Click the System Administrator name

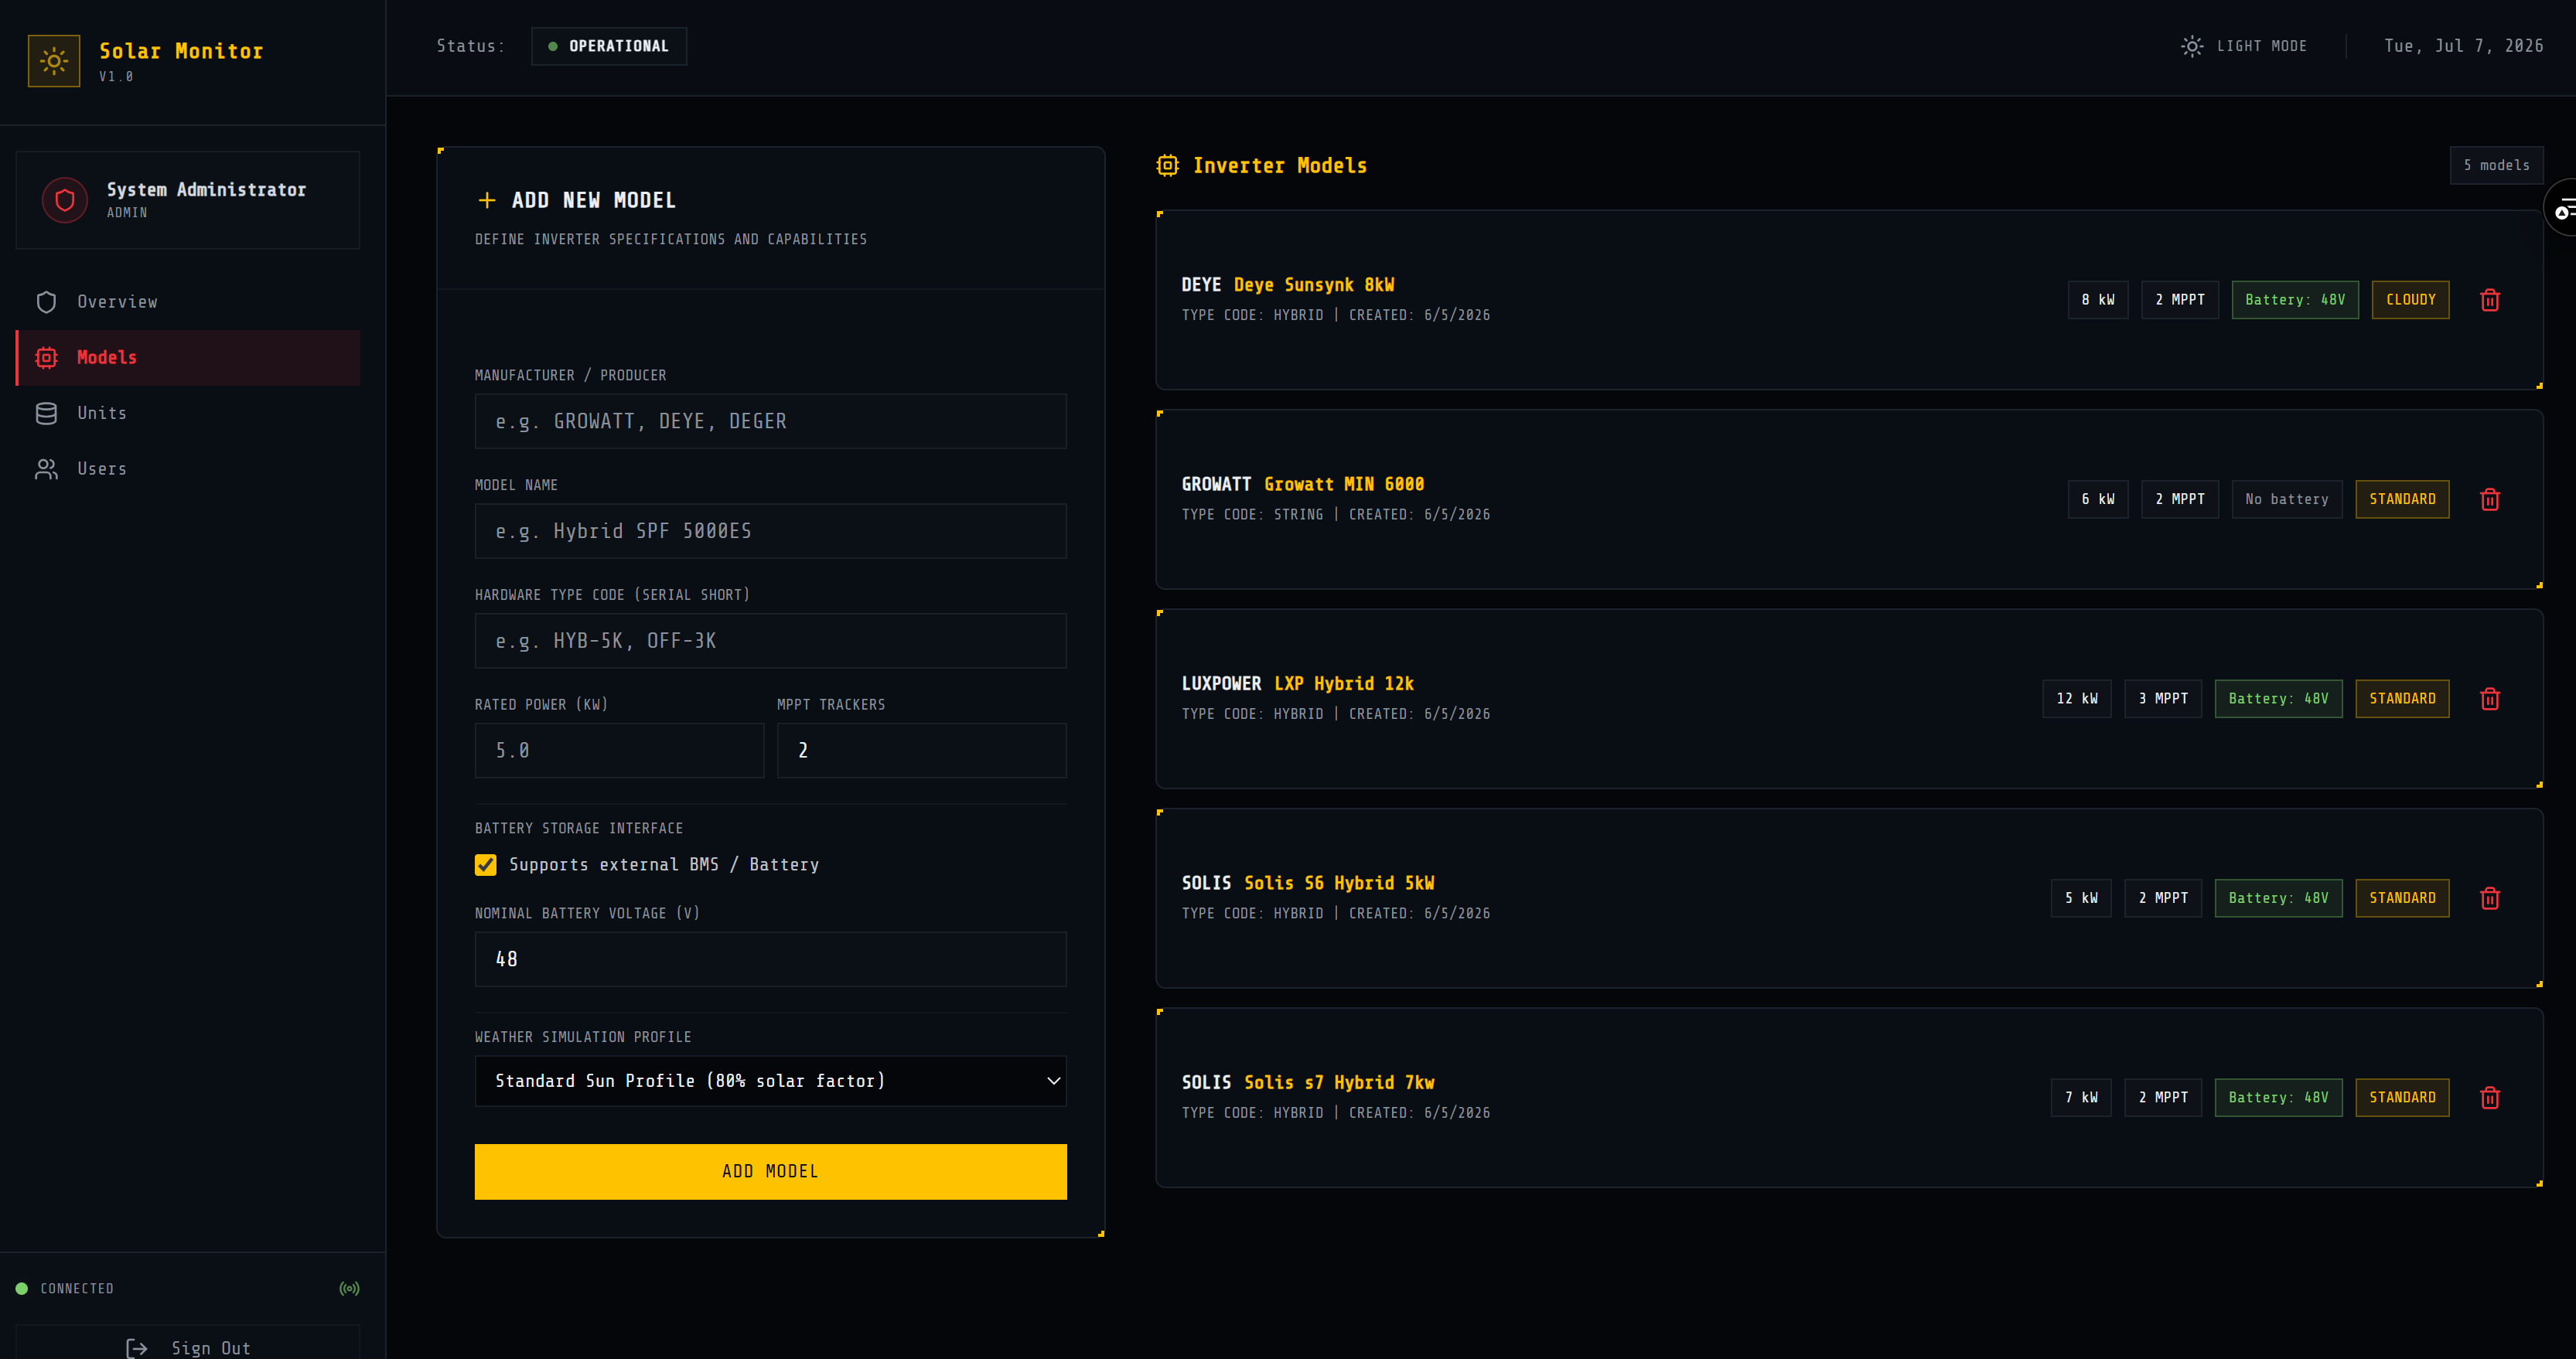tap(206, 190)
